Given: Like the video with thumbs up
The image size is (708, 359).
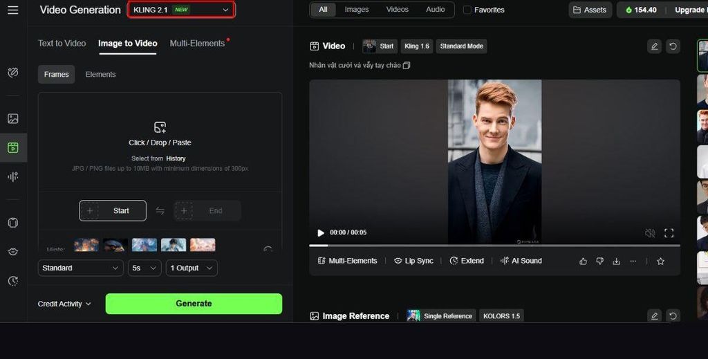Looking at the screenshot, I should point(583,261).
